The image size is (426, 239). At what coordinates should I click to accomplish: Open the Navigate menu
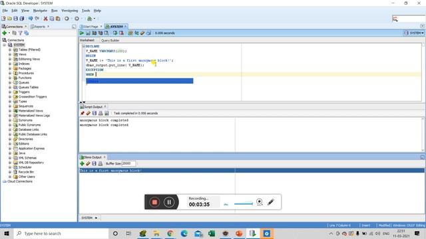(x=40, y=11)
